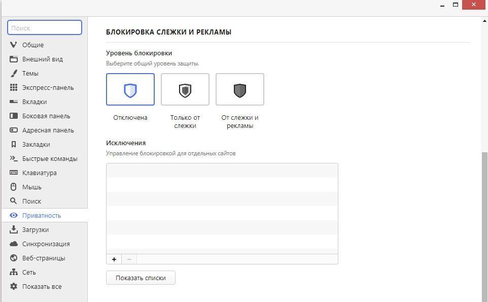Click the mouse icon for Мышь
Image resolution: width=488 pixels, height=302 pixels.
(14, 187)
